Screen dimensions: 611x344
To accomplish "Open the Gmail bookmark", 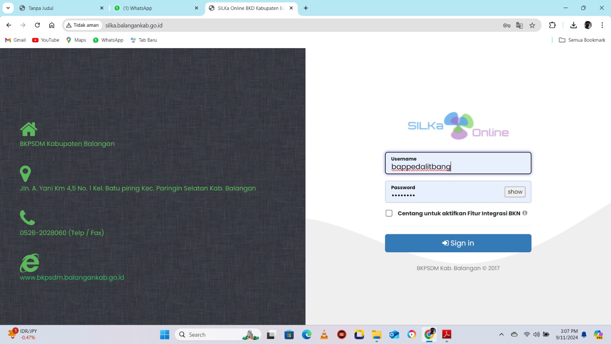I will point(15,40).
